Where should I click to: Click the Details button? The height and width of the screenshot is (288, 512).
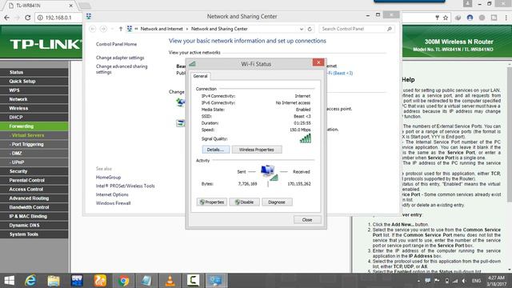pyautogui.click(x=215, y=150)
